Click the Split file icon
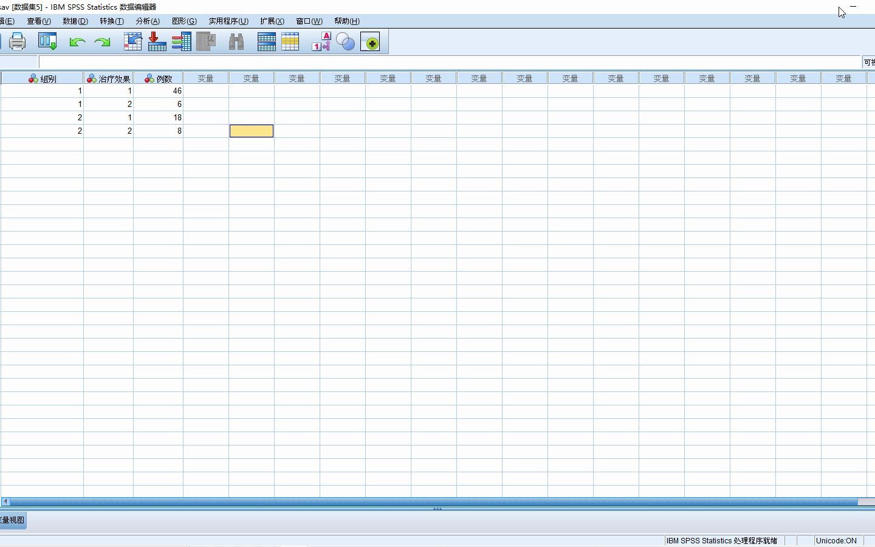 266,41
